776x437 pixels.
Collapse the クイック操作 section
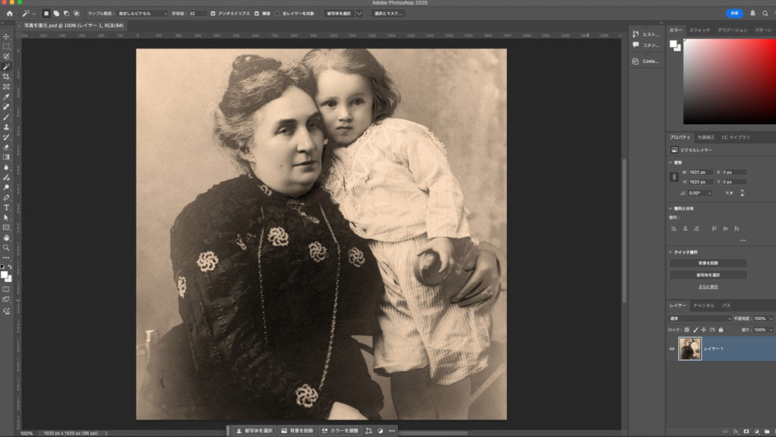[x=671, y=252]
